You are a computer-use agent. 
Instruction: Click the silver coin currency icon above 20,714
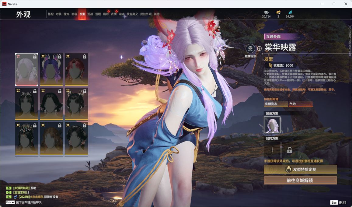coord(266,12)
